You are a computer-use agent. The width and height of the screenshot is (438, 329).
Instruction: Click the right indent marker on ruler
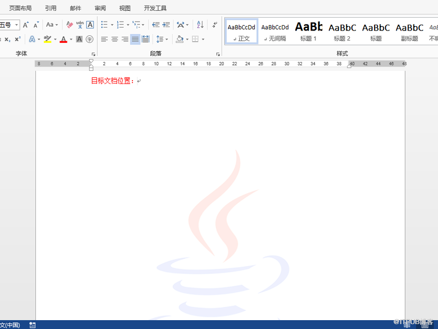pos(349,66)
